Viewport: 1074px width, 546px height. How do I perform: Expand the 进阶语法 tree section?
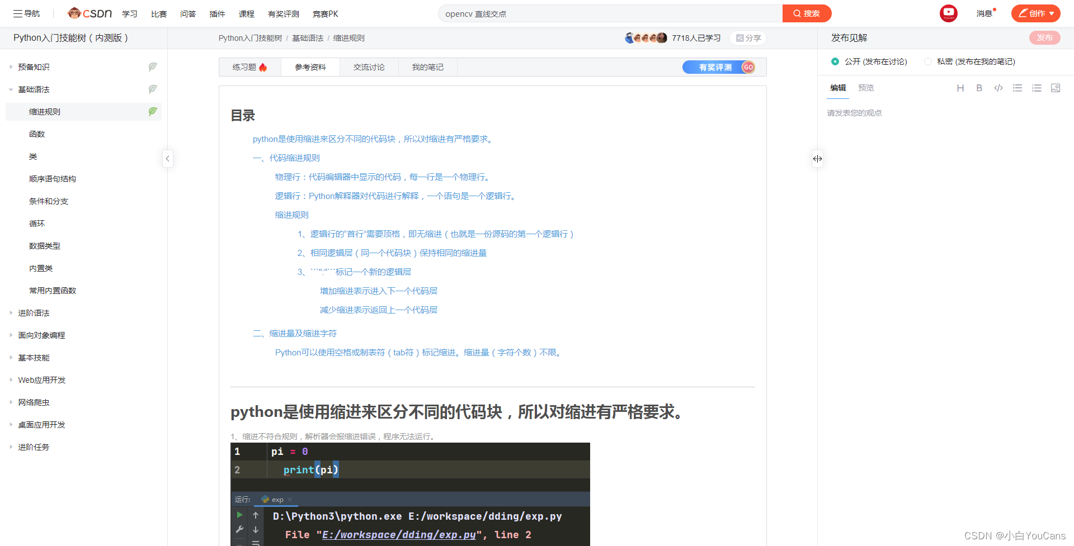click(11, 313)
